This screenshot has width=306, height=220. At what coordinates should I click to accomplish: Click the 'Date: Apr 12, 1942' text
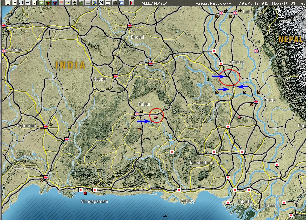coord(253,3)
